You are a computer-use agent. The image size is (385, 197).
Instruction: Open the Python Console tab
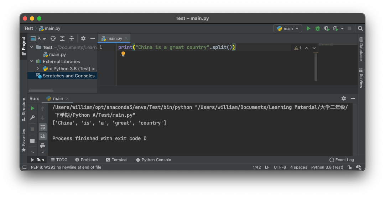[154, 160]
